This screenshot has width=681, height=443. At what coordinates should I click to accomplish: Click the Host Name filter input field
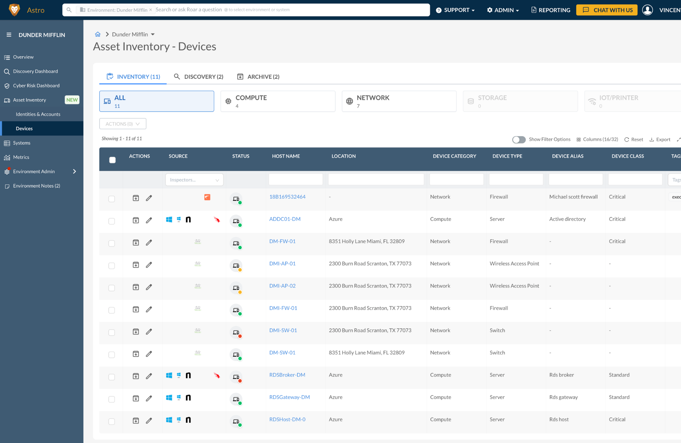coord(296,179)
